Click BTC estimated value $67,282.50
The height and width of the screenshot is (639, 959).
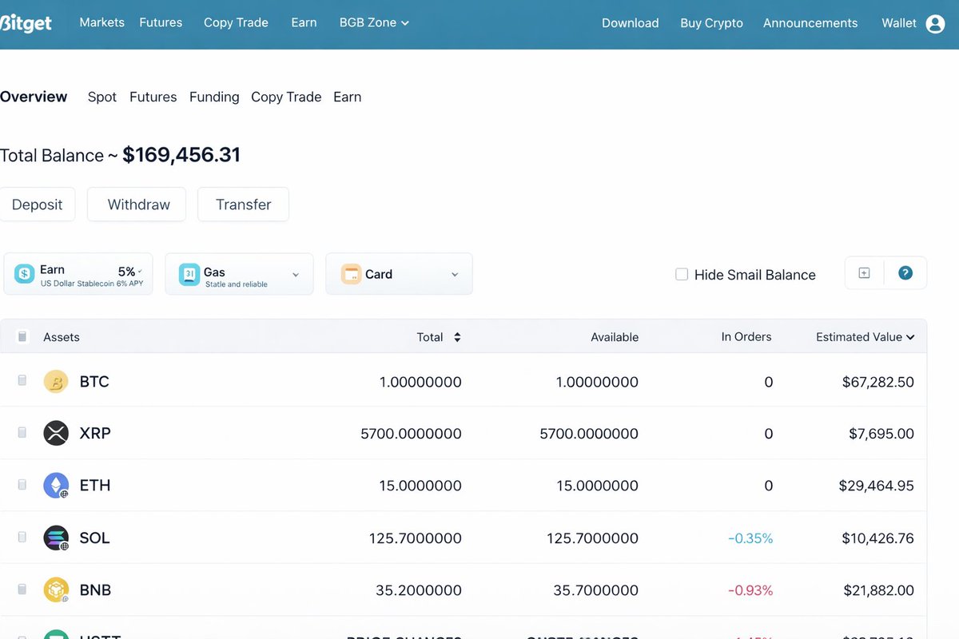click(x=878, y=382)
